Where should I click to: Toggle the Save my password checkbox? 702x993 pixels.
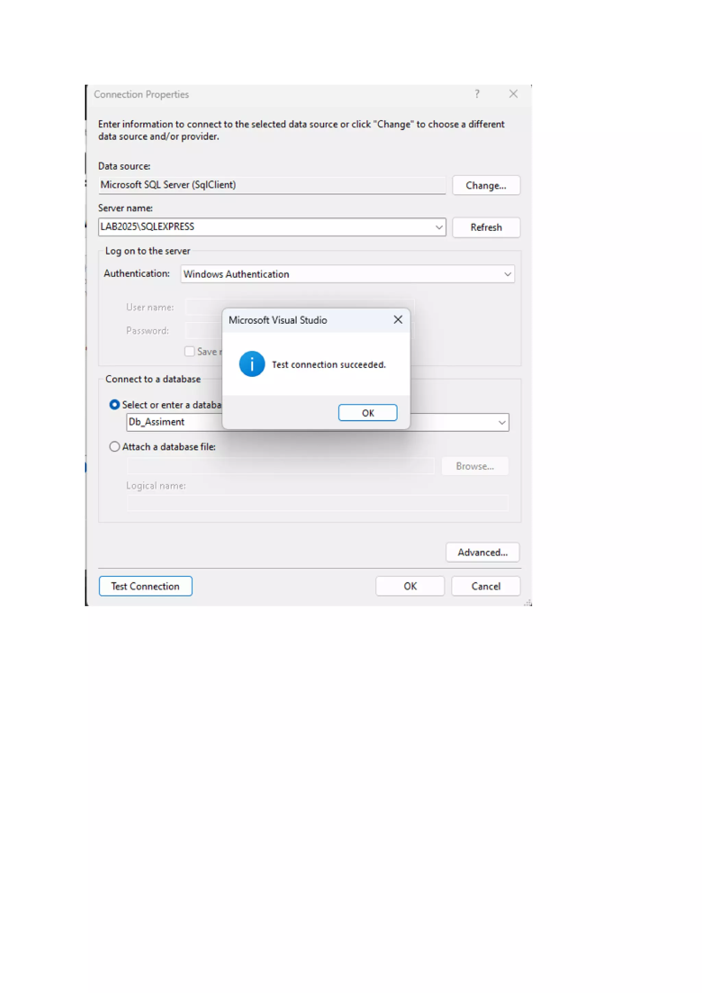click(x=189, y=351)
